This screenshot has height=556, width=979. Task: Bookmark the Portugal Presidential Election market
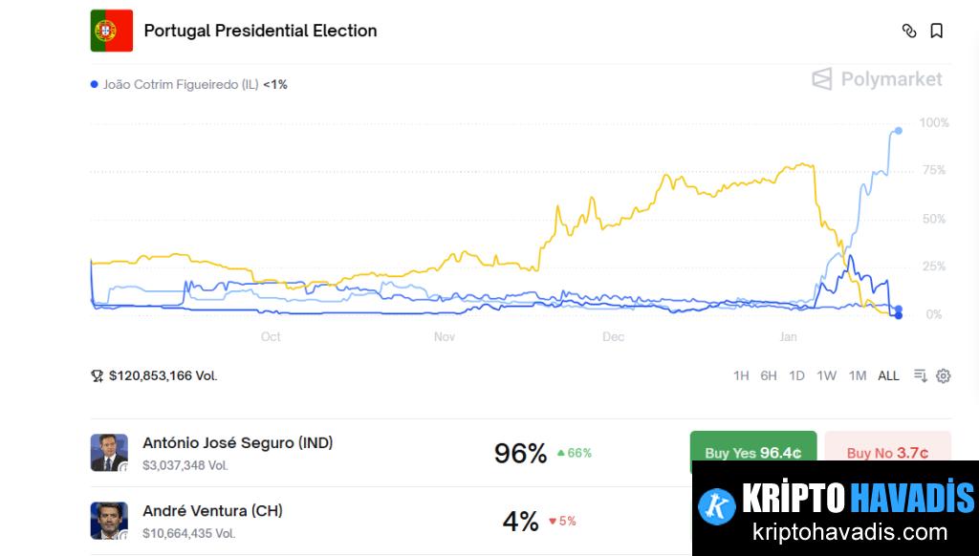pos(937,31)
